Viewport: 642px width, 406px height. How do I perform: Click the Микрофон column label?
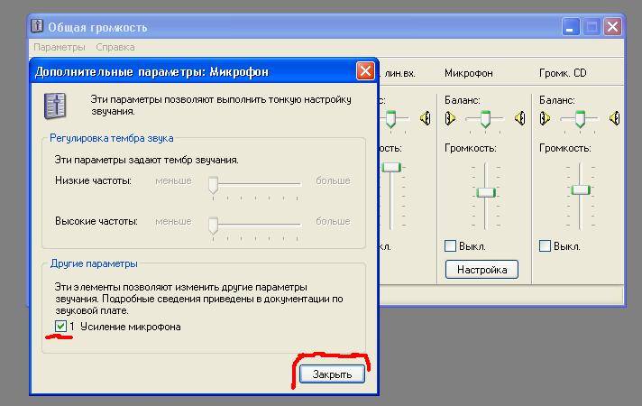tap(468, 73)
